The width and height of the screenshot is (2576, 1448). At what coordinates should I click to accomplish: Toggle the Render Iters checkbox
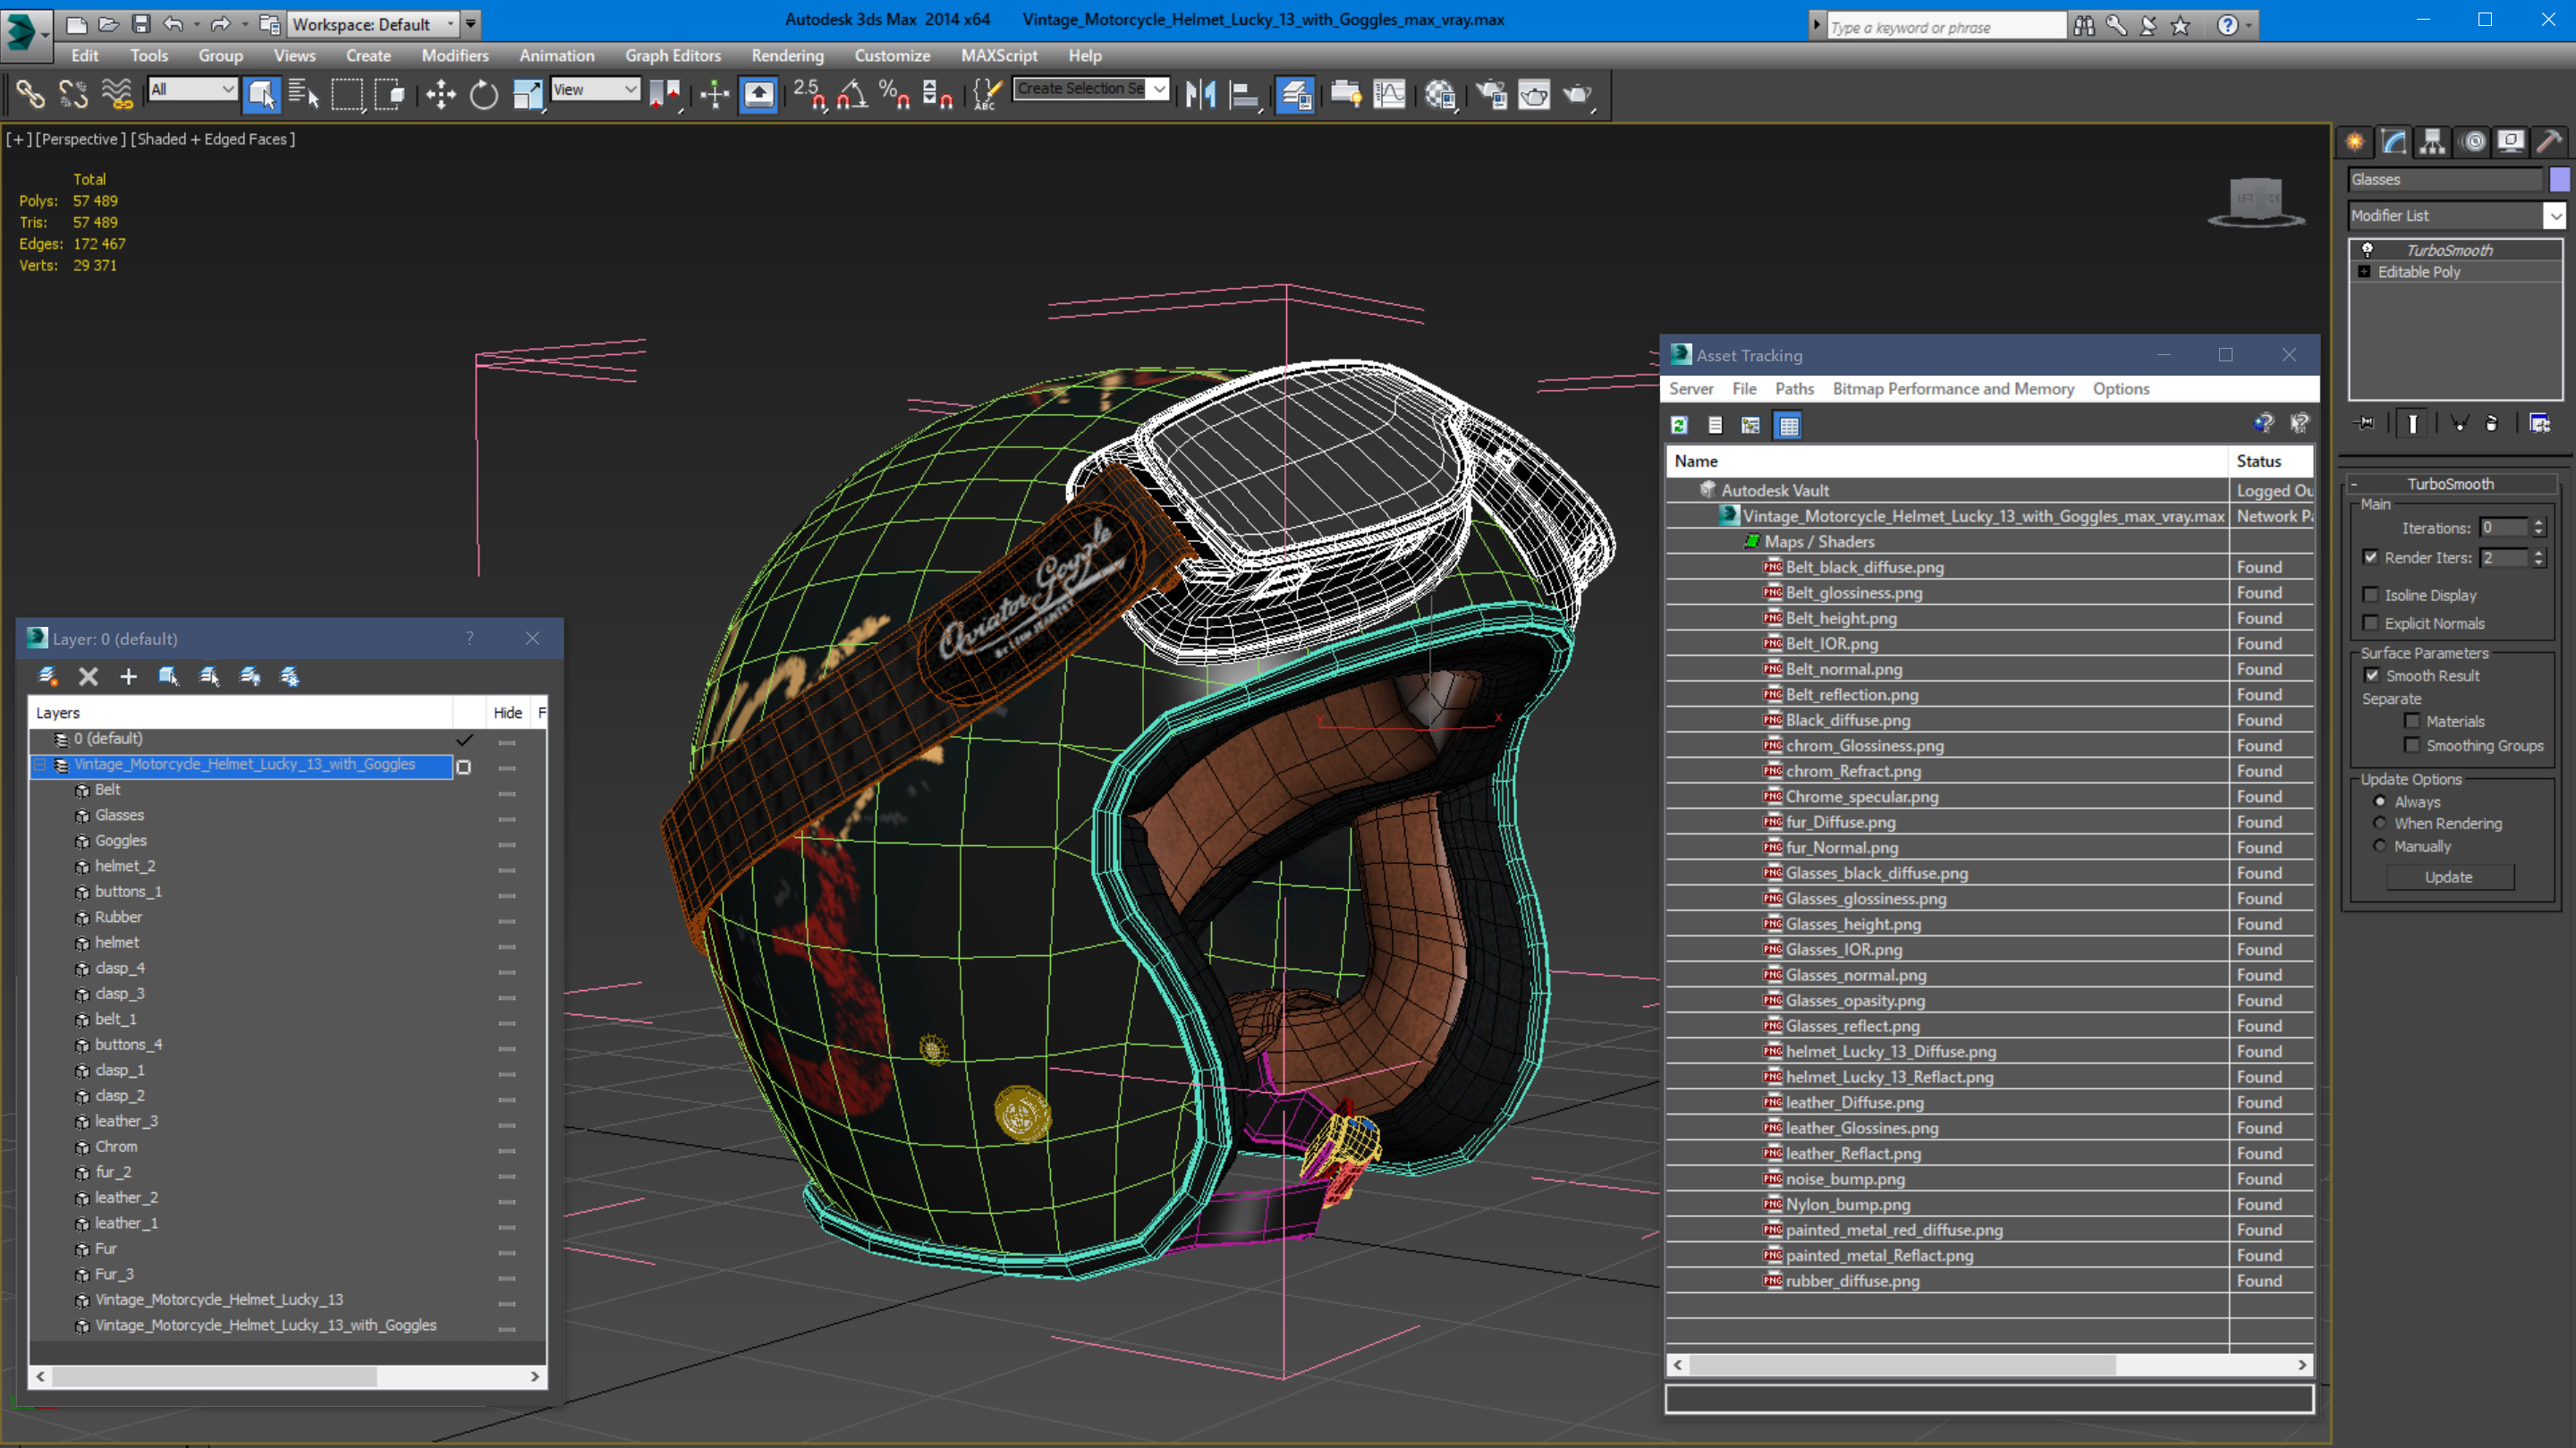pos(2370,557)
